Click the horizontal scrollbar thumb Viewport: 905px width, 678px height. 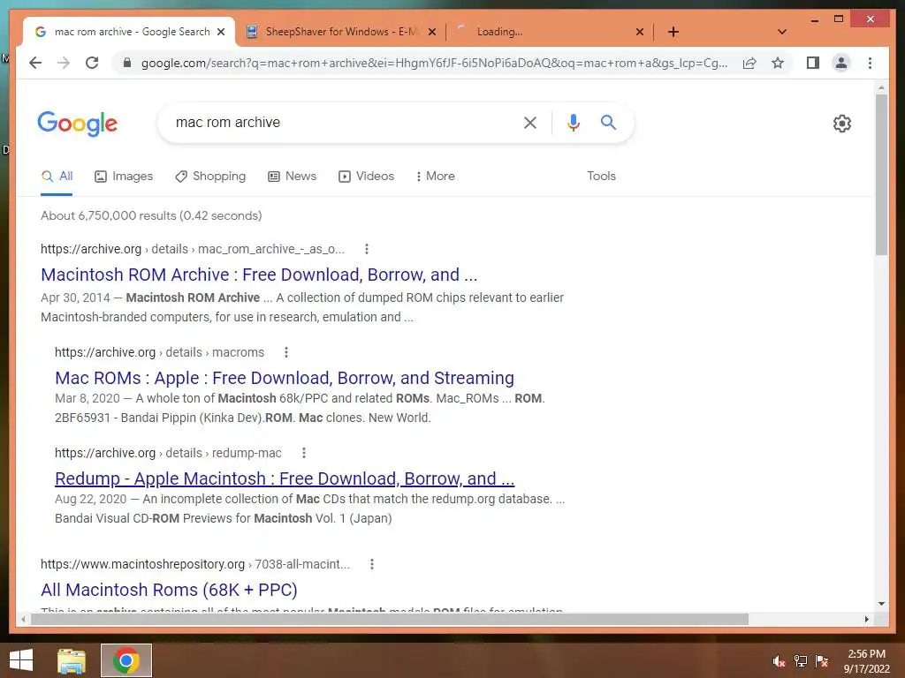tap(390, 619)
